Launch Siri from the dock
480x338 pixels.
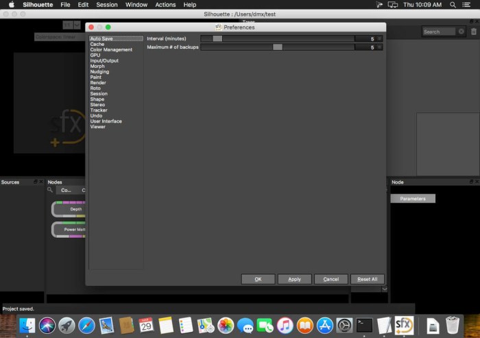click(47, 325)
